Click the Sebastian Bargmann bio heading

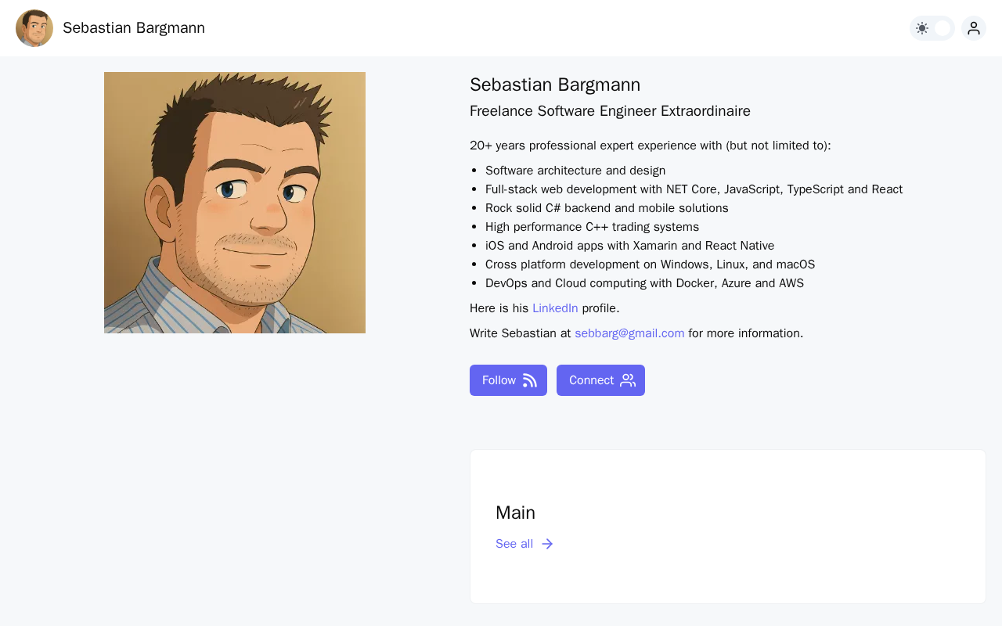click(x=555, y=85)
